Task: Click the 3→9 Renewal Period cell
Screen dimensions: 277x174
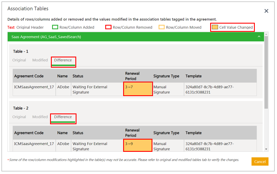Action: [x=138, y=146]
